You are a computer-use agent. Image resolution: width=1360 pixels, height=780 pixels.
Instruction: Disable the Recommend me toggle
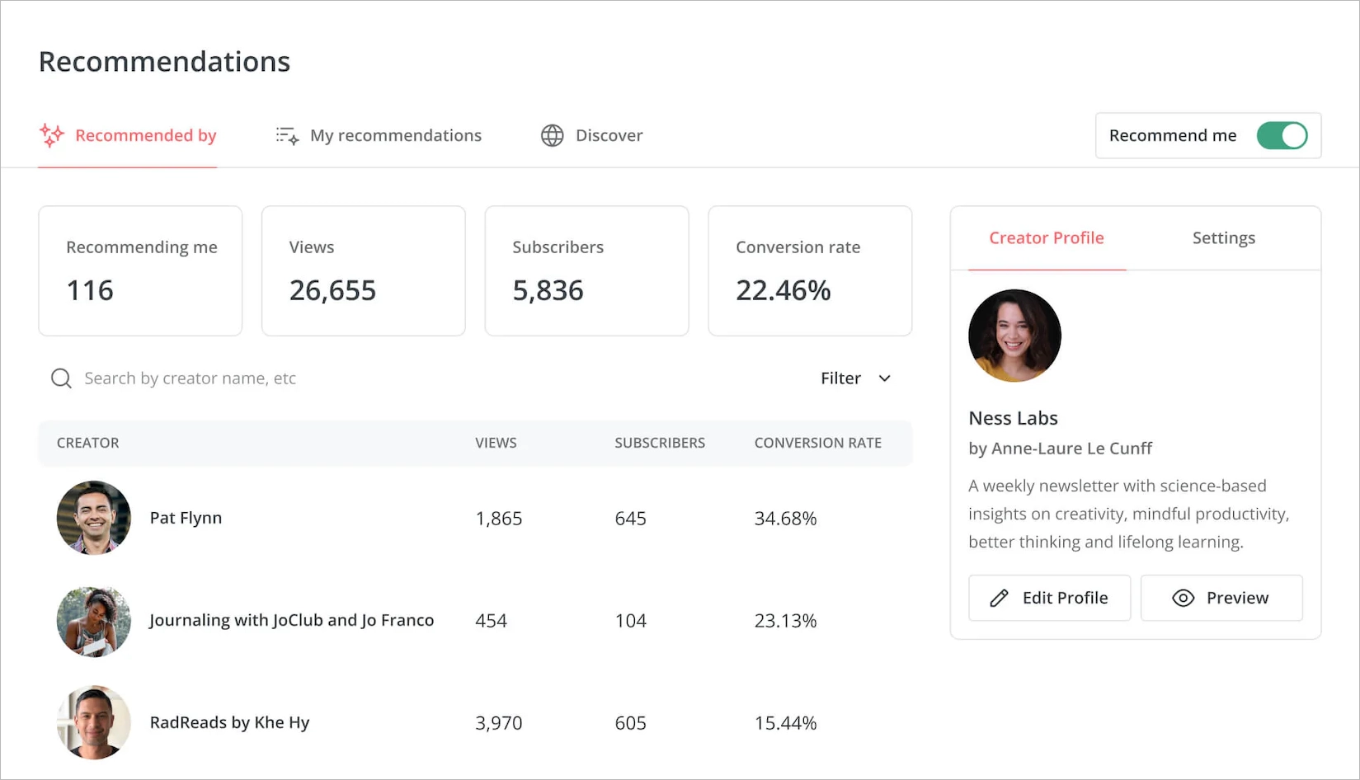1282,135
